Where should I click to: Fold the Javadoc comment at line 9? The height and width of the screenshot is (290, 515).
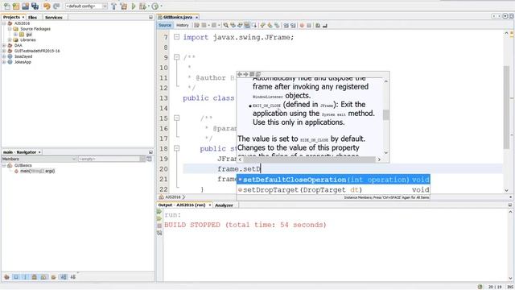(177, 57)
